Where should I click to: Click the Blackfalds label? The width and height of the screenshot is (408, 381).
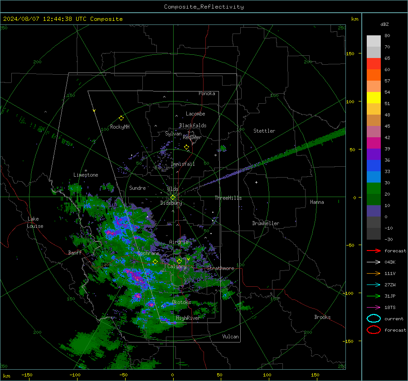(193, 125)
